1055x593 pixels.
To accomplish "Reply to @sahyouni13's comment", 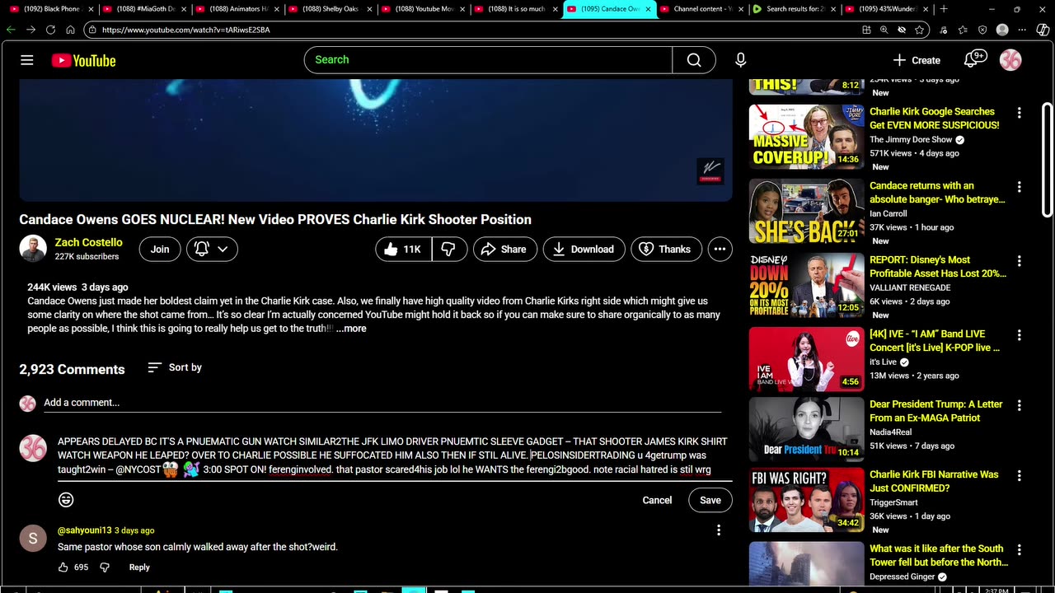I will [139, 567].
